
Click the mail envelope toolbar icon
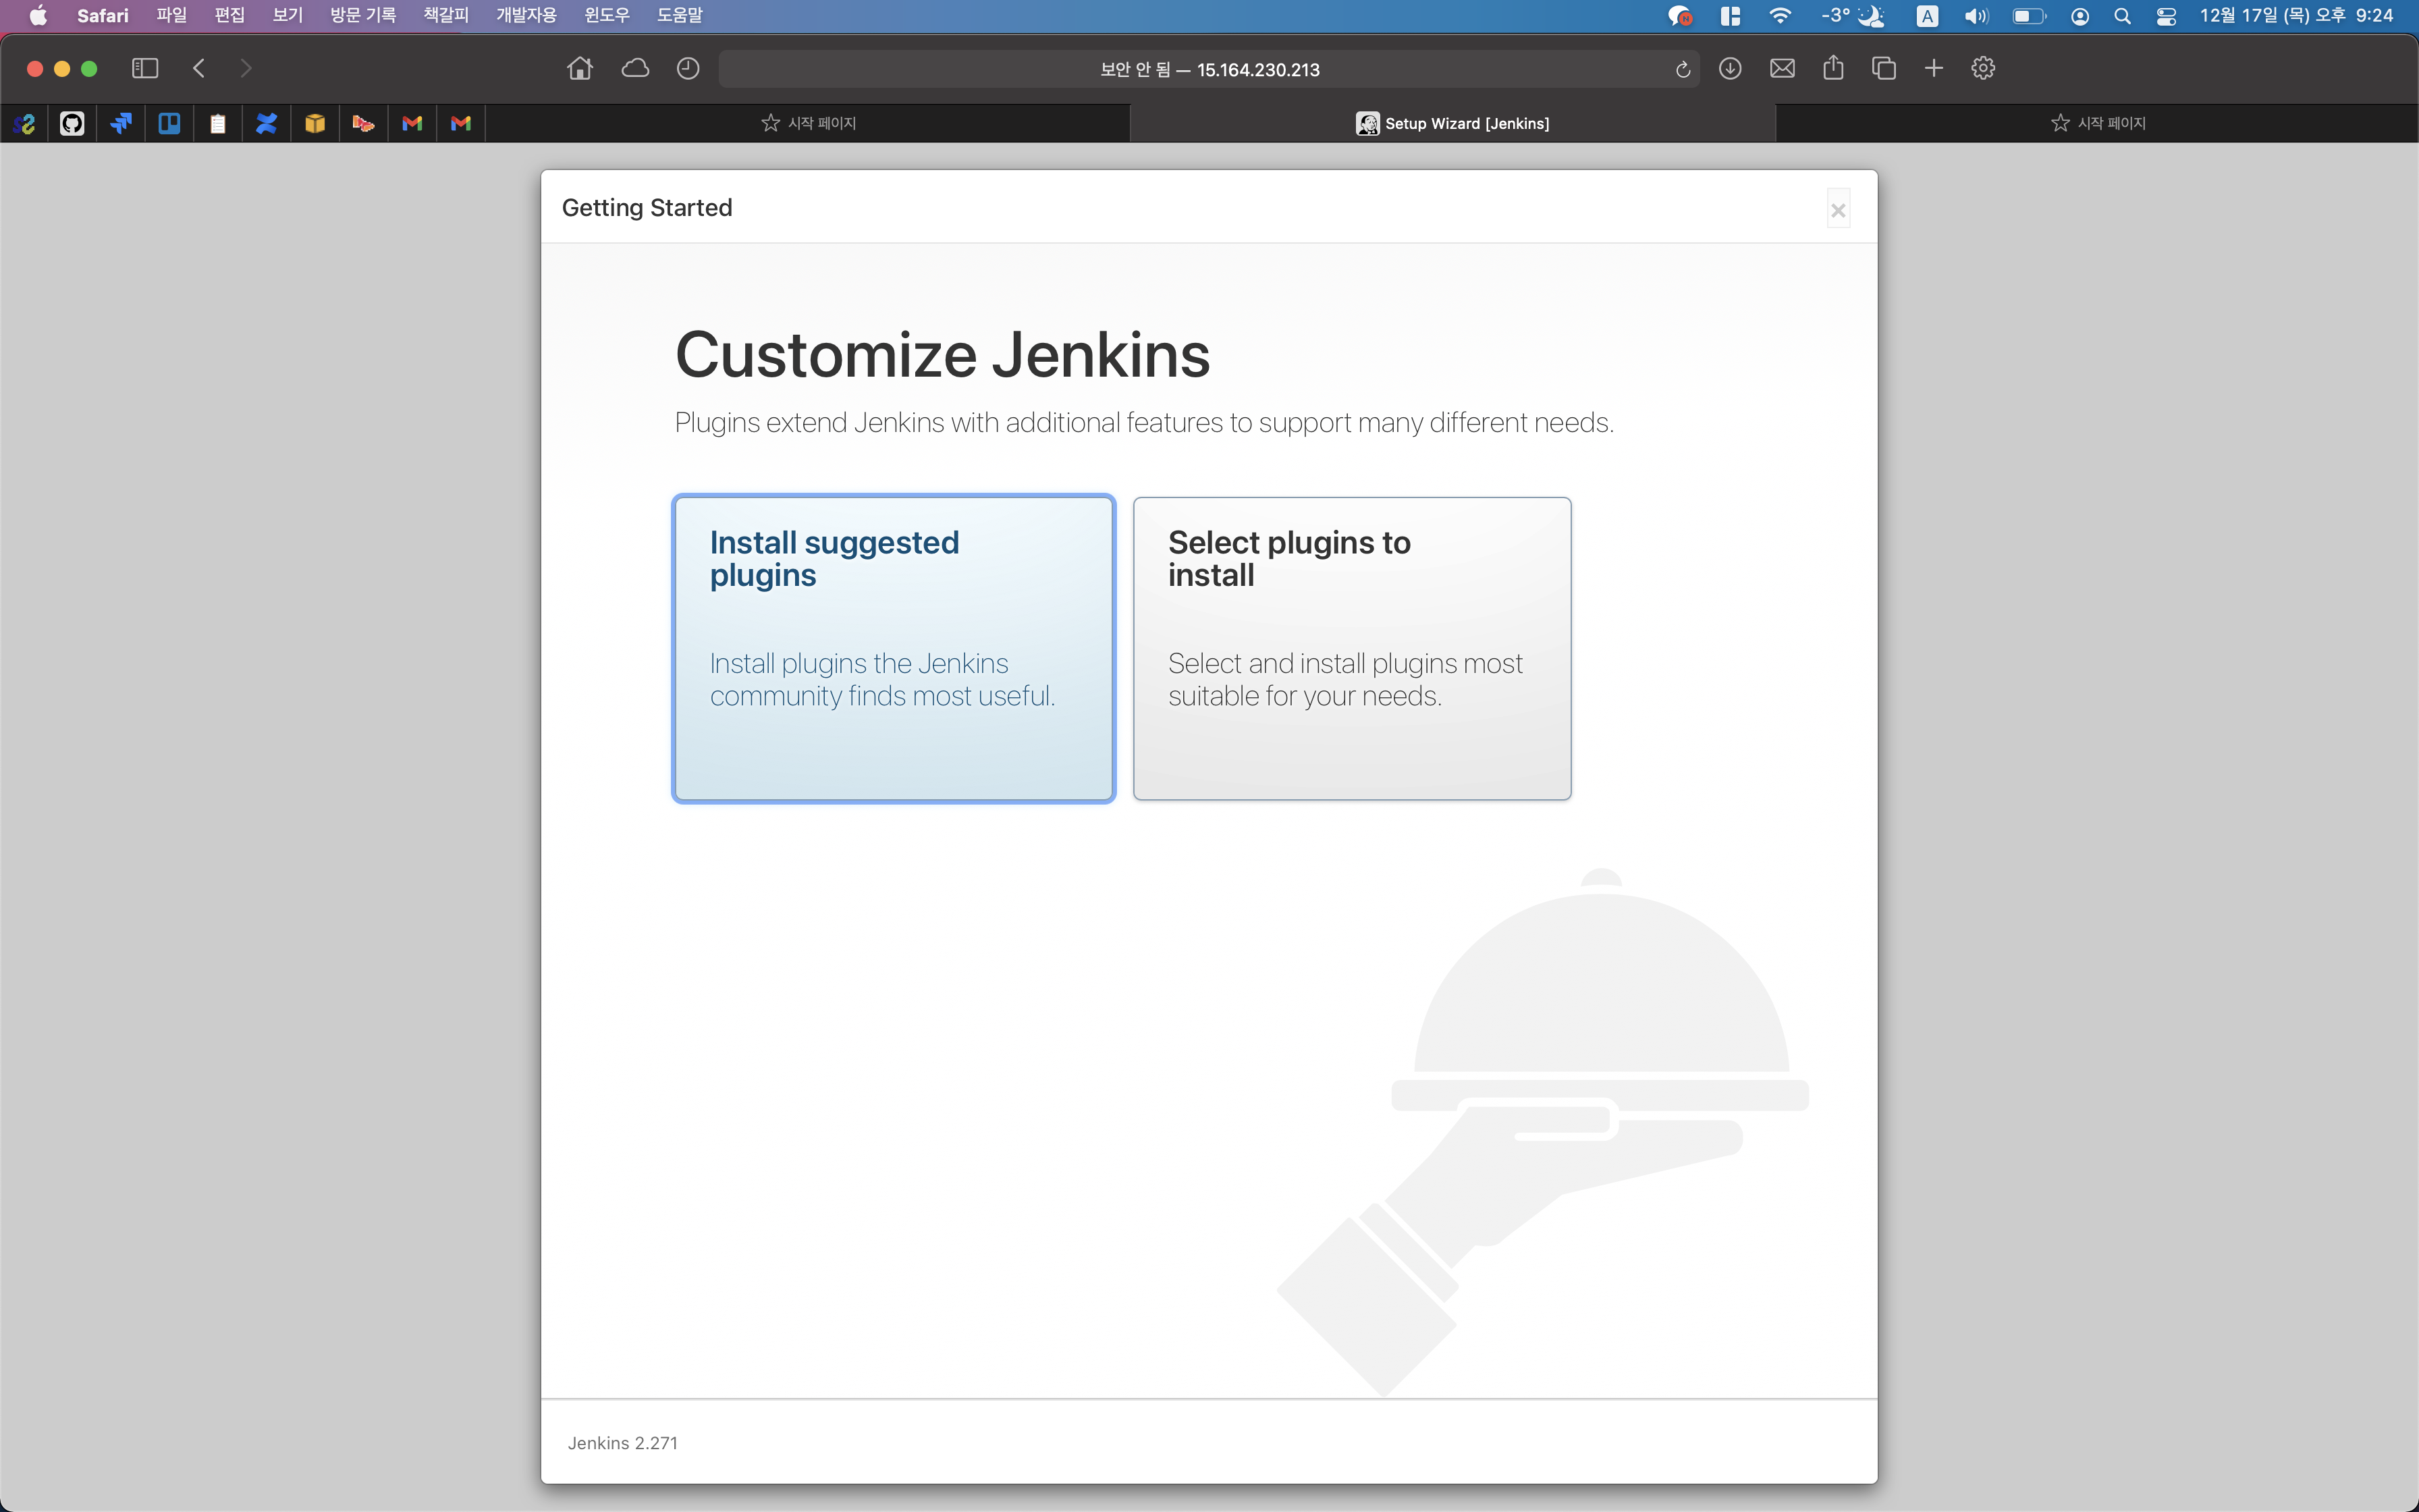coord(1781,69)
